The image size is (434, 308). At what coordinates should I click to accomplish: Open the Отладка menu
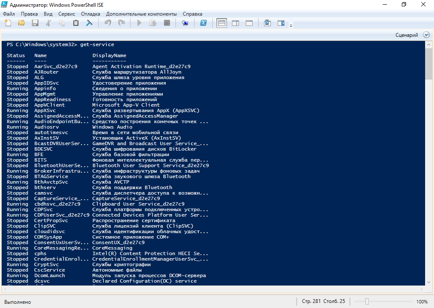coord(90,14)
